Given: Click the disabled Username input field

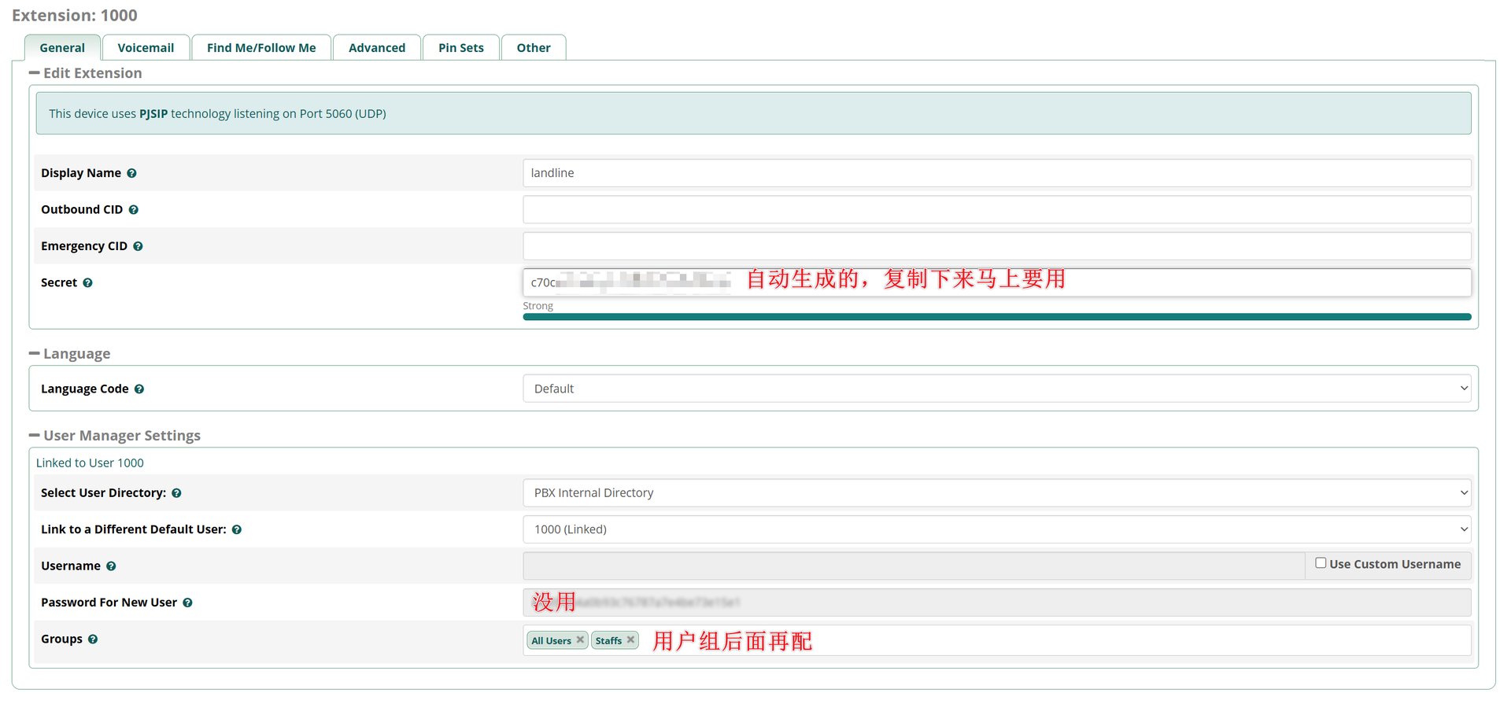Looking at the screenshot, I should pos(914,566).
